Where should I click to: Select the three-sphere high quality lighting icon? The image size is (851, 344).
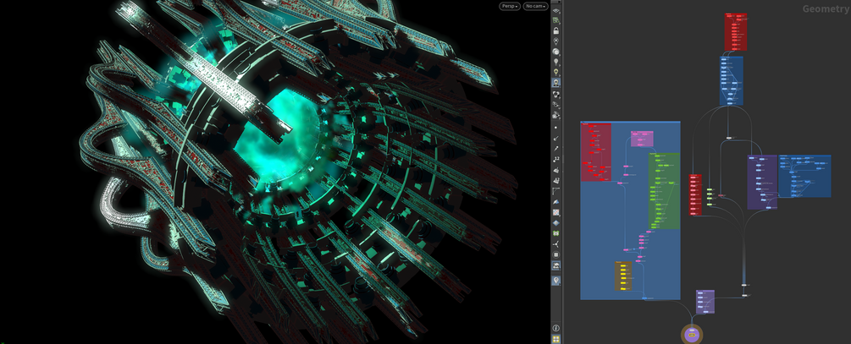point(555,94)
